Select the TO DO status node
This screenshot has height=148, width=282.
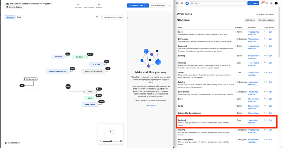[90, 92]
